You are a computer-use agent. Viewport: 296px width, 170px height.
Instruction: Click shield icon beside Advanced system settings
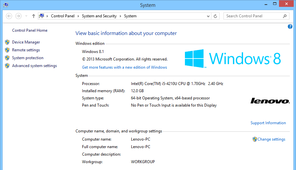7,66
